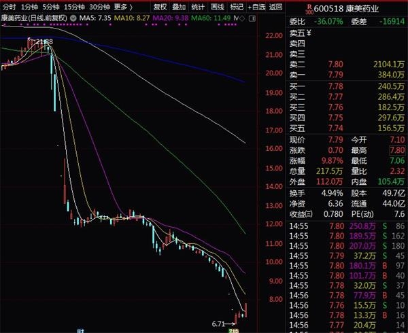Select the 30分钟 period tab
Viewport: 408px width, 333px height.
point(100,7)
